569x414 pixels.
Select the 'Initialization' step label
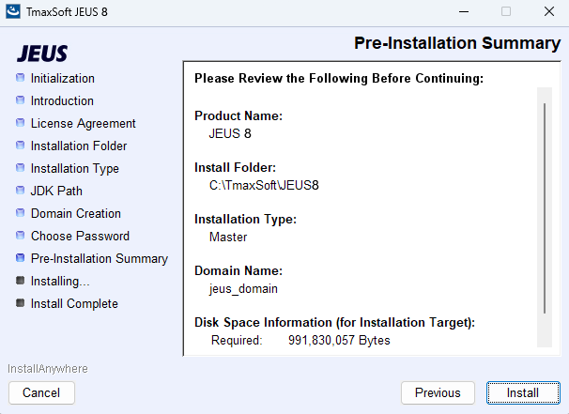point(62,78)
